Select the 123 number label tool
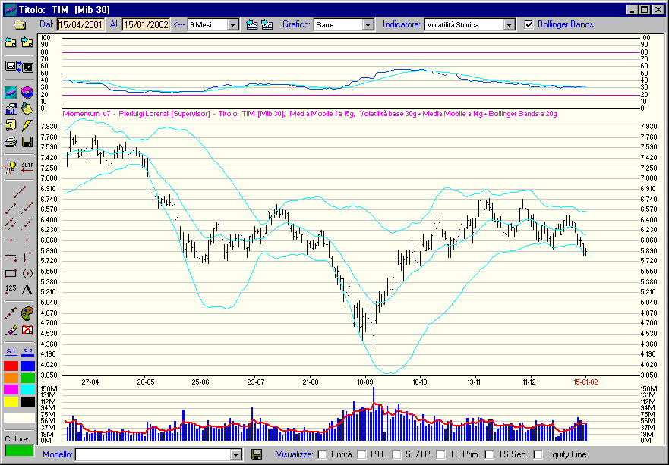Screen dimensions: 669x465 11,290
